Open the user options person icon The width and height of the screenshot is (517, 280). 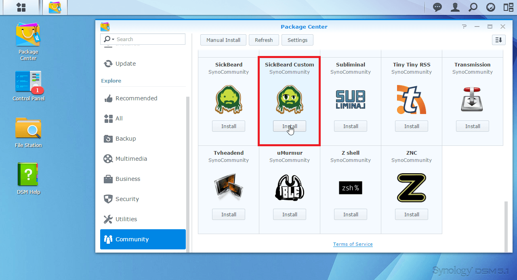[455, 7]
